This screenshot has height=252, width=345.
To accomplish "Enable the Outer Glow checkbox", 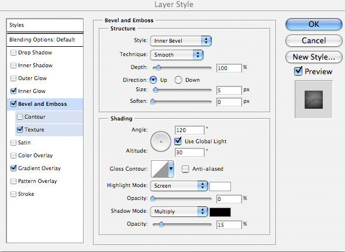I will [x=13, y=78].
